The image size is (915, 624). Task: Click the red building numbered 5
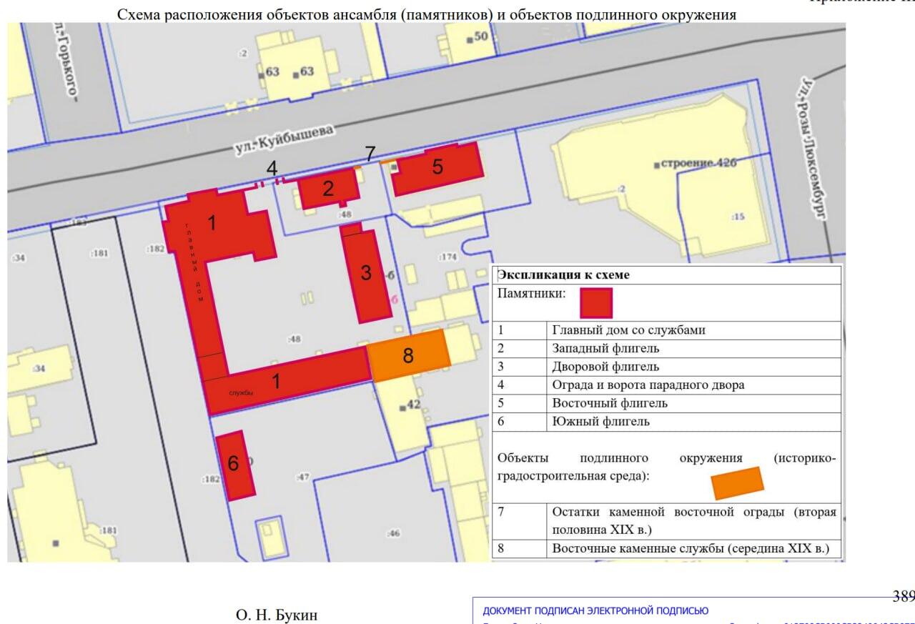437,168
